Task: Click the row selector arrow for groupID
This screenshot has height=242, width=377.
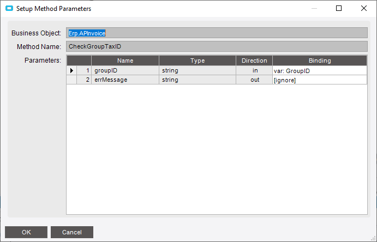Action: [x=71, y=71]
